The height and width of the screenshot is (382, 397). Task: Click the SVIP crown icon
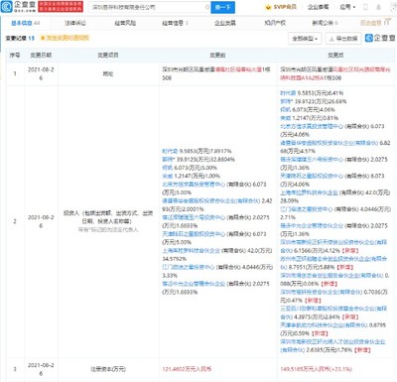coord(268,7)
